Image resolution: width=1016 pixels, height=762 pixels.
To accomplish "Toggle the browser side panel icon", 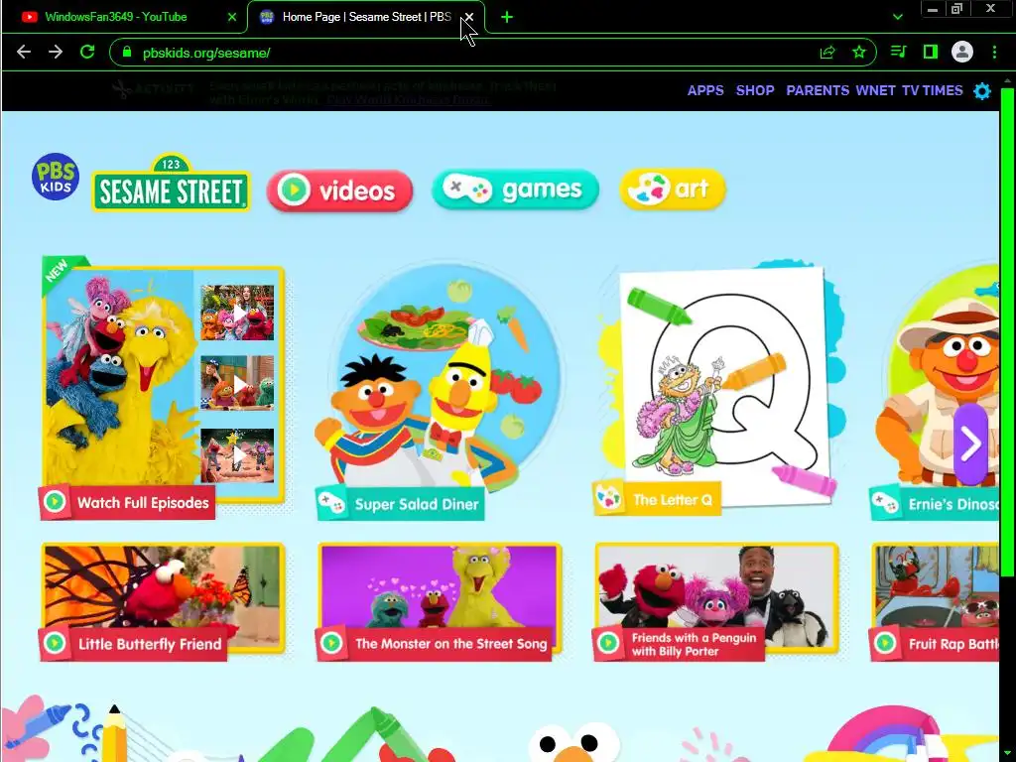I will [931, 52].
